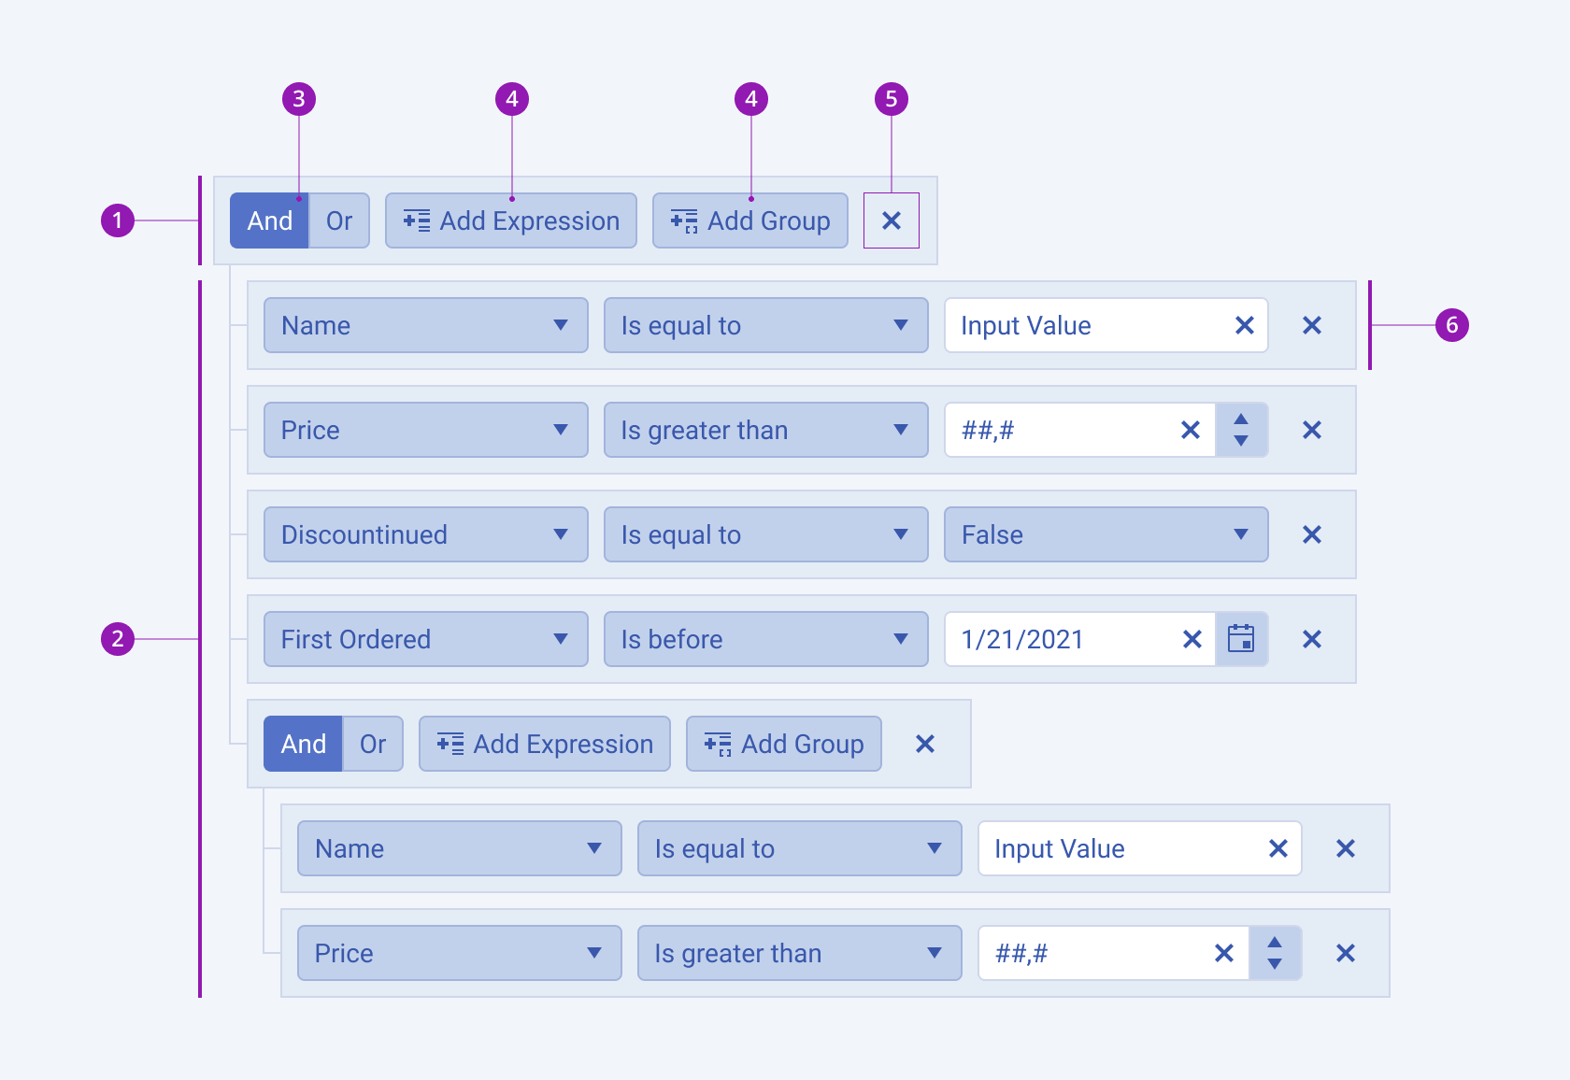
Task: Click Add Expression in the top group toolbar
Action: pos(511,220)
